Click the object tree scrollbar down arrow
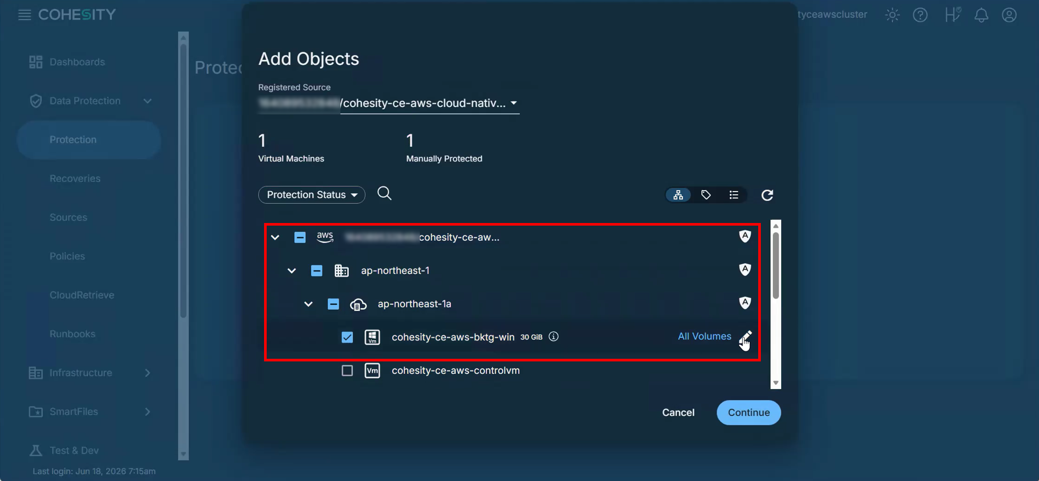Screen dimensions: 1039x481 point(776,383)
